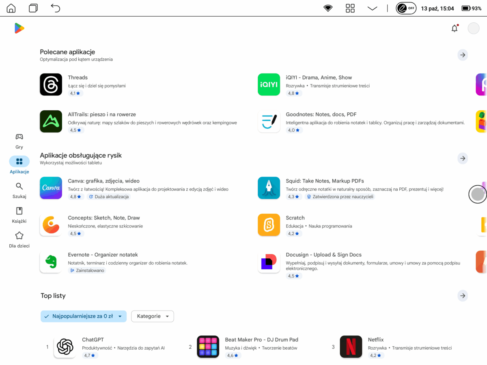Image resolution: width=487 pixels, height=365 pixels.
Task: Expand Polecane aplikacje with the arrow button
Action: [462, 55]
